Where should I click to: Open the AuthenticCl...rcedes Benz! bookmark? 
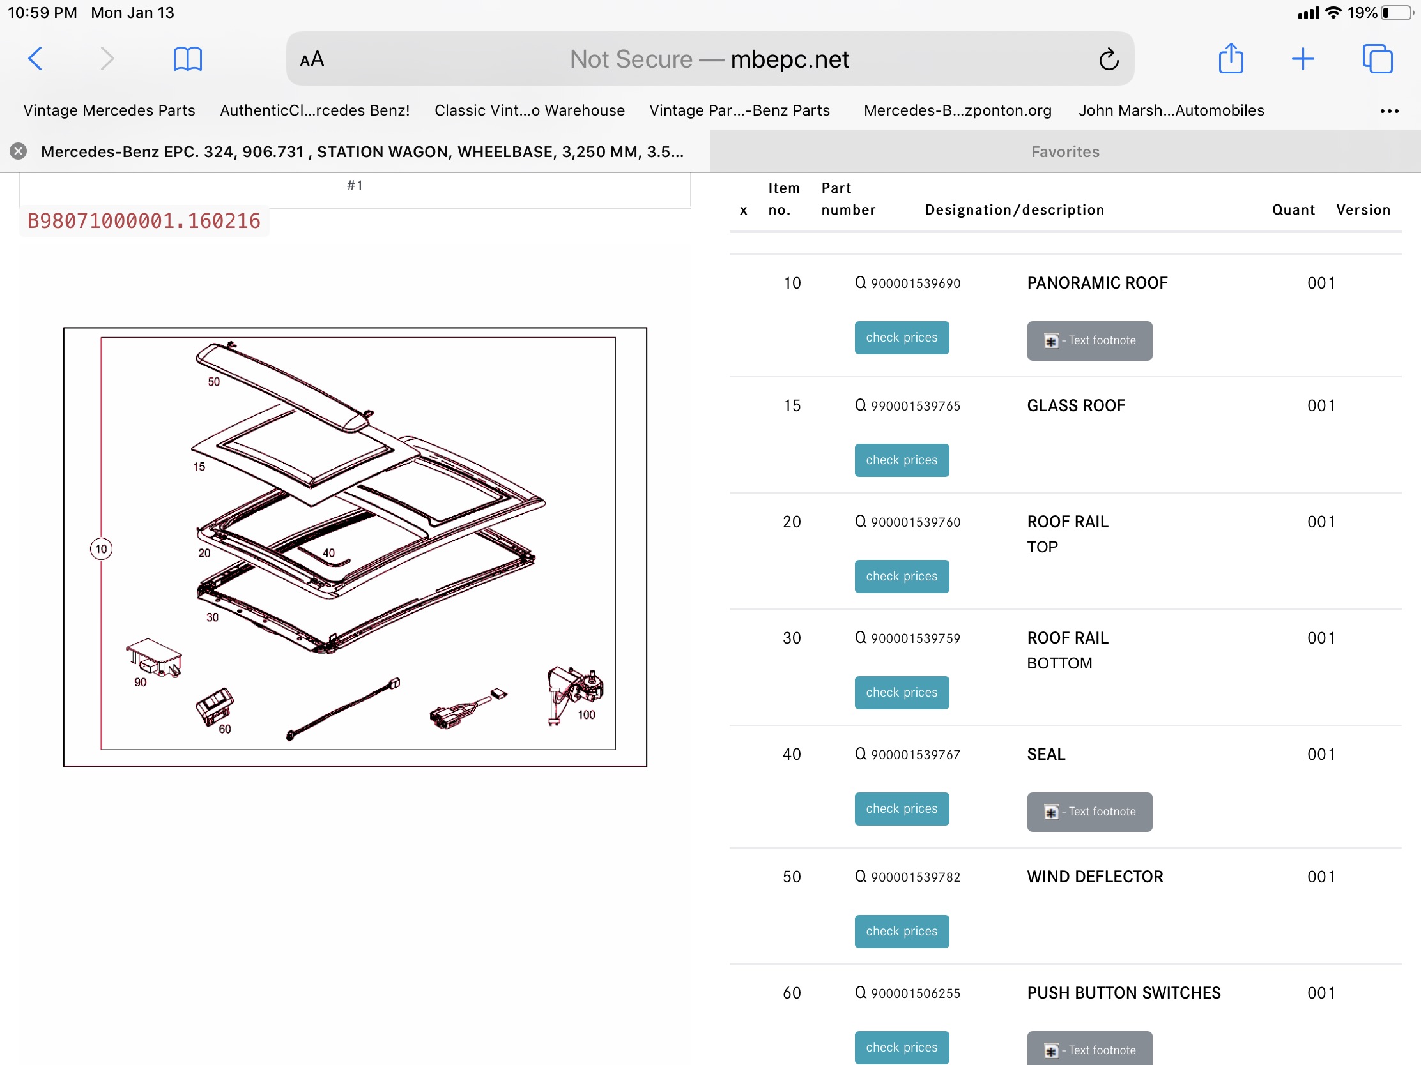tap(315, 110)
